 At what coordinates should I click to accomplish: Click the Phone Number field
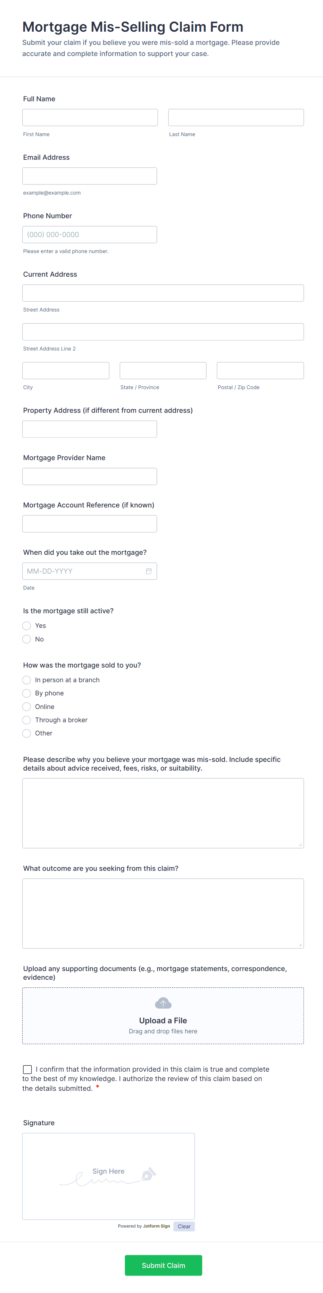(90, 234)
